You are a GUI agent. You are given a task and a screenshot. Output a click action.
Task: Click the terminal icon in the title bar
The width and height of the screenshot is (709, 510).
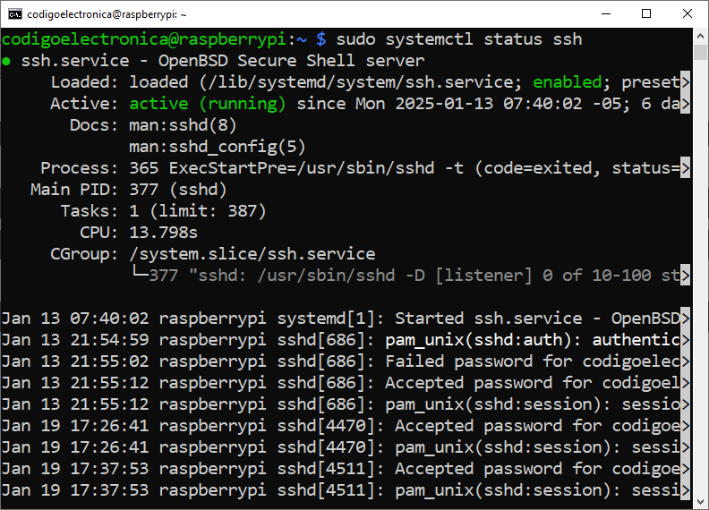14,14
